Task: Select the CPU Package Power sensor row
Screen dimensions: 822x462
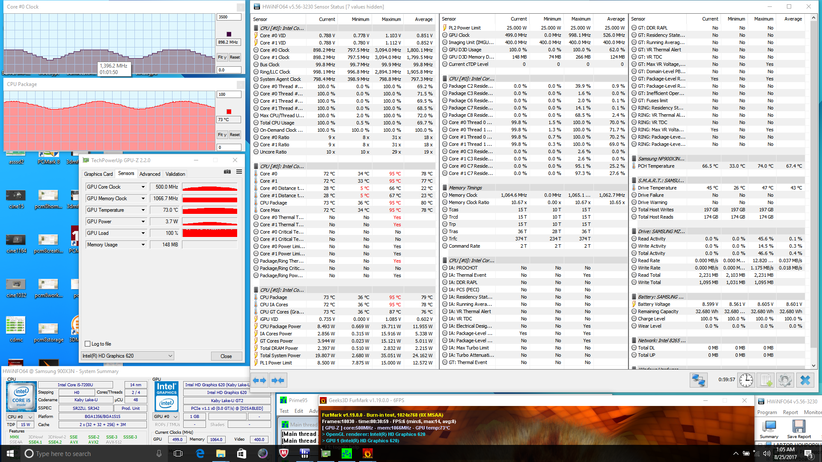Action: [343, 326]
